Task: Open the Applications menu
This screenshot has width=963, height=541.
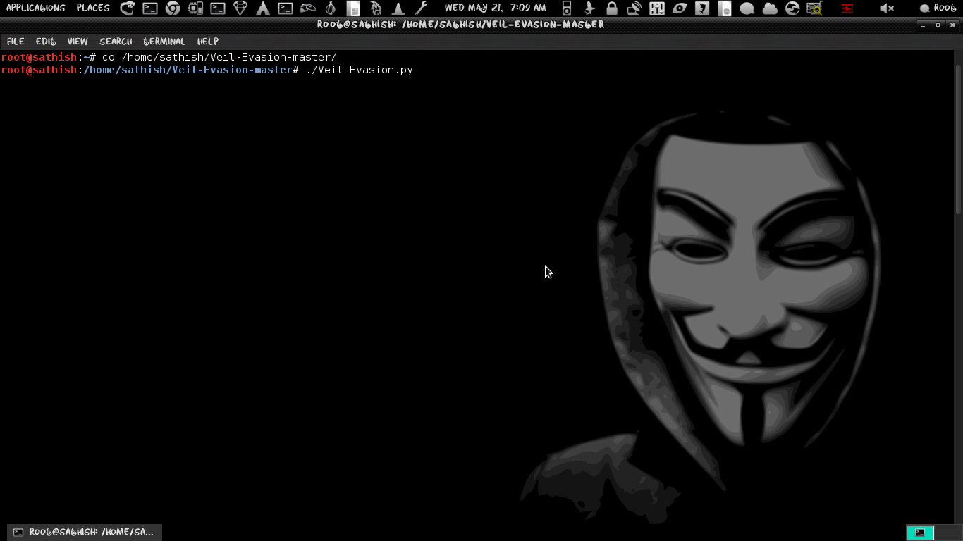Action: click(x=35, y=8)
